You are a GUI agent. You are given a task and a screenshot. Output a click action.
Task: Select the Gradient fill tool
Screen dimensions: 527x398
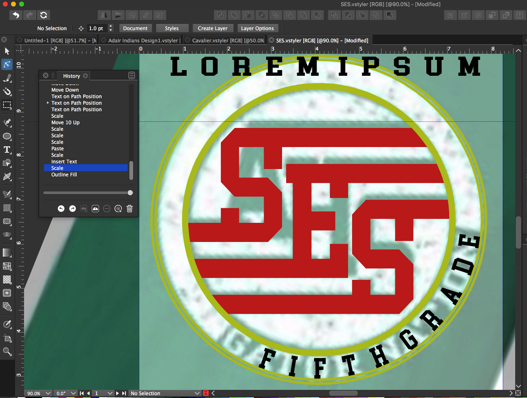coord(7,253)
